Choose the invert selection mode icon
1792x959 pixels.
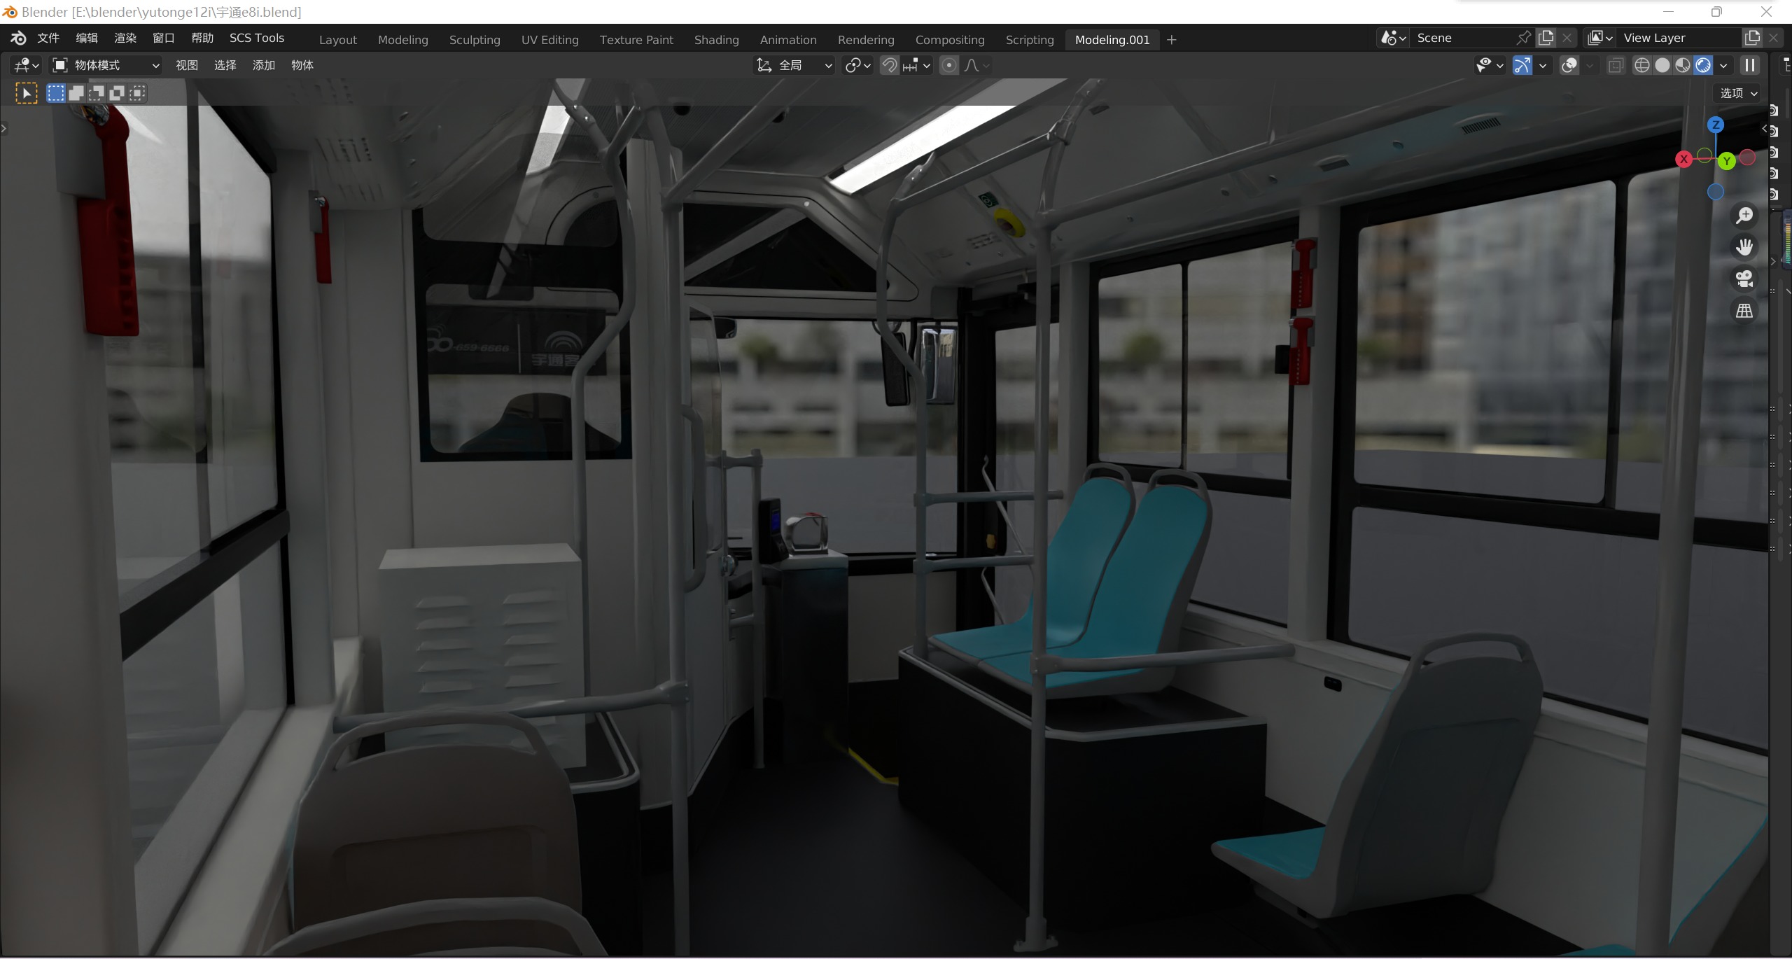click(117, 93)
